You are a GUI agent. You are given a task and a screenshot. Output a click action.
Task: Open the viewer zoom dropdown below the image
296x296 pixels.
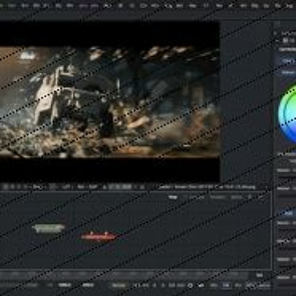pos(37,187)
